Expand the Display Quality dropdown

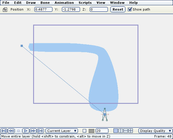155,131
